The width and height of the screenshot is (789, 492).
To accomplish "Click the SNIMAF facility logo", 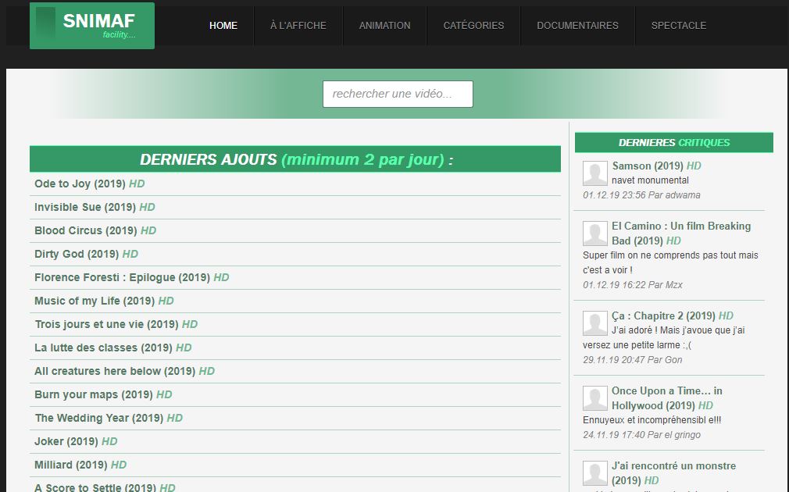I will click(x=92, y=26).
